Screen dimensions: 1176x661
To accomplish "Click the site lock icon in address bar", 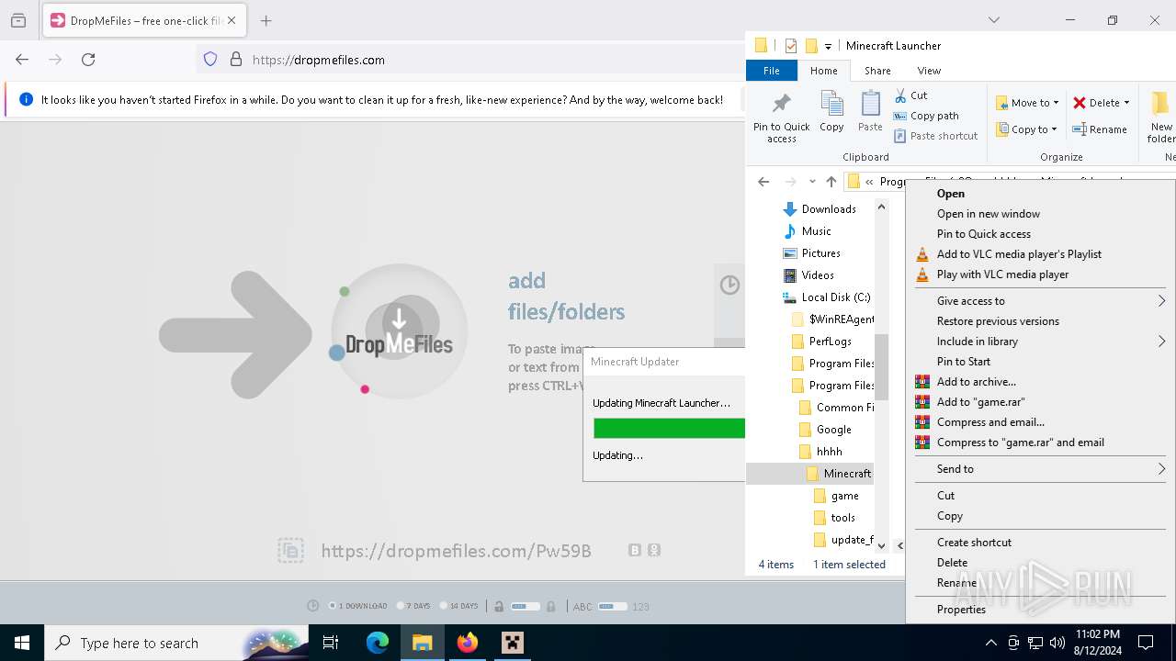I will [236, 60].
